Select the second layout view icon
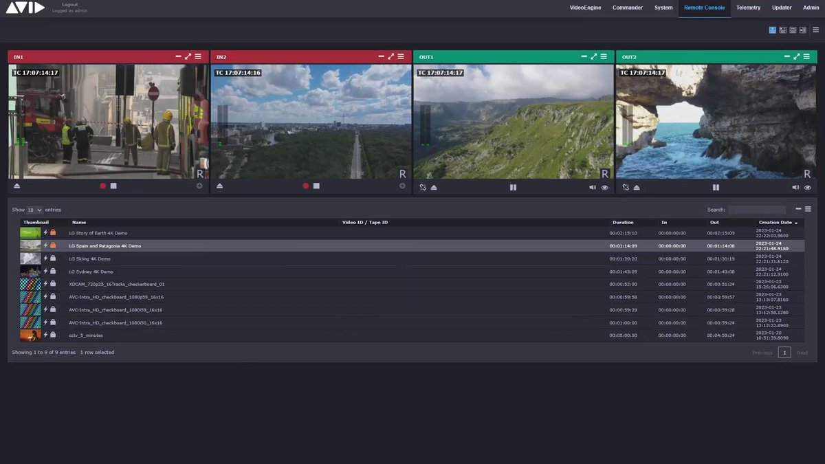This screenshot has height=464, width=825. 783,30
